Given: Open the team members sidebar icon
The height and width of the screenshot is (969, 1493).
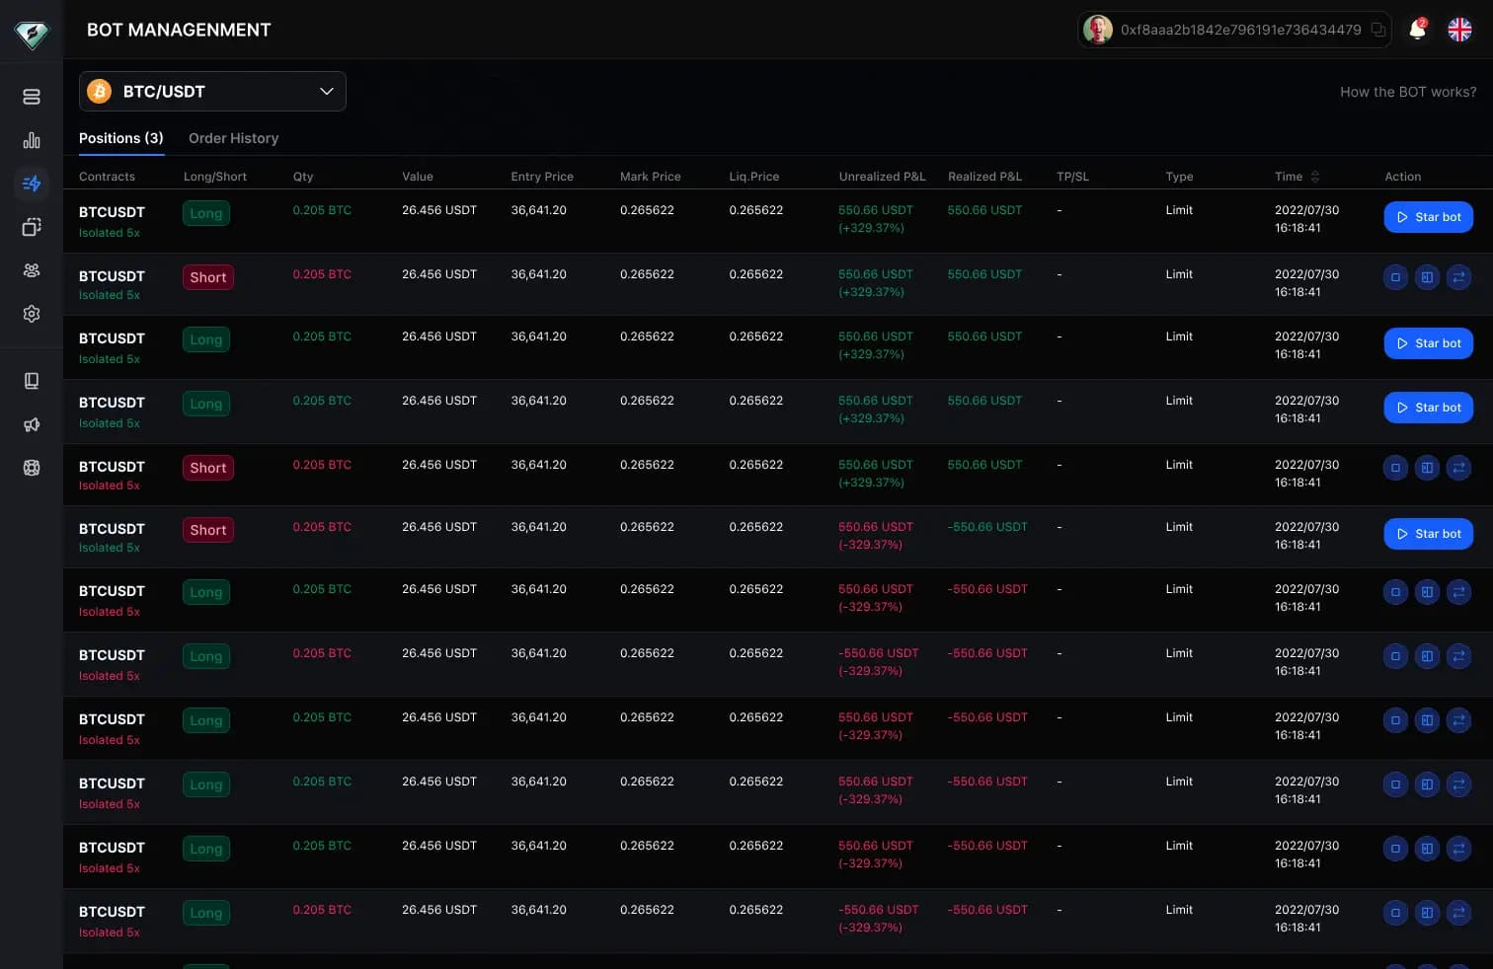Looking at the screenshot, I should pyautogui.click(x=32, y=270).
